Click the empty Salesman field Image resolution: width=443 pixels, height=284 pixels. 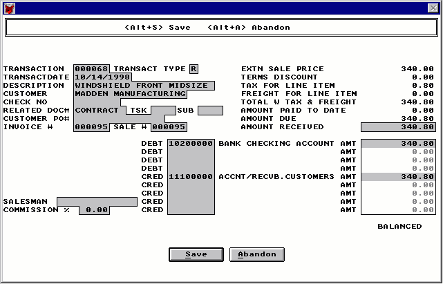97,202
